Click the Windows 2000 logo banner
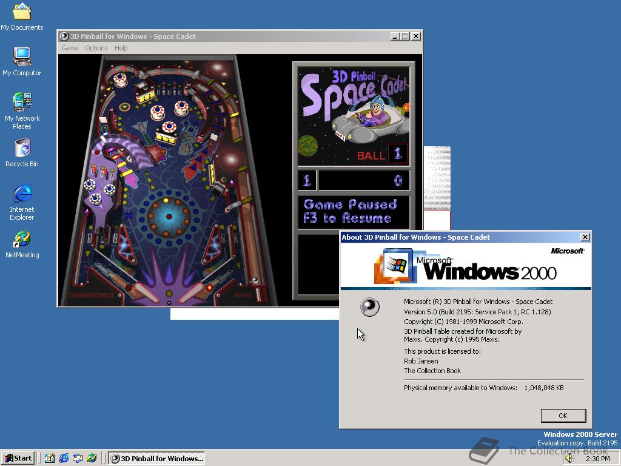 pos(465,266)
